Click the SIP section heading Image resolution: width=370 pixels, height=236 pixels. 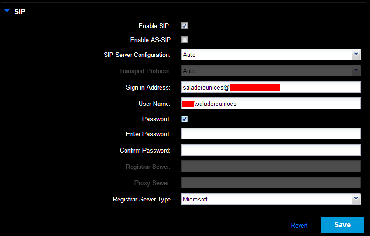click(20, 11)
